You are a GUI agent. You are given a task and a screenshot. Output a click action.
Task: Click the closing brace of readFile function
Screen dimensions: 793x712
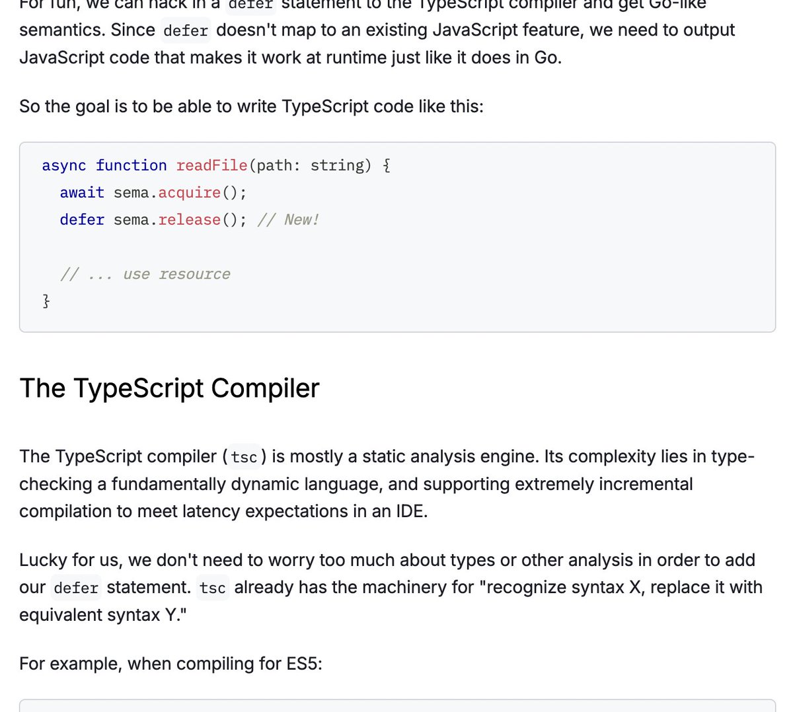[46, 301]
